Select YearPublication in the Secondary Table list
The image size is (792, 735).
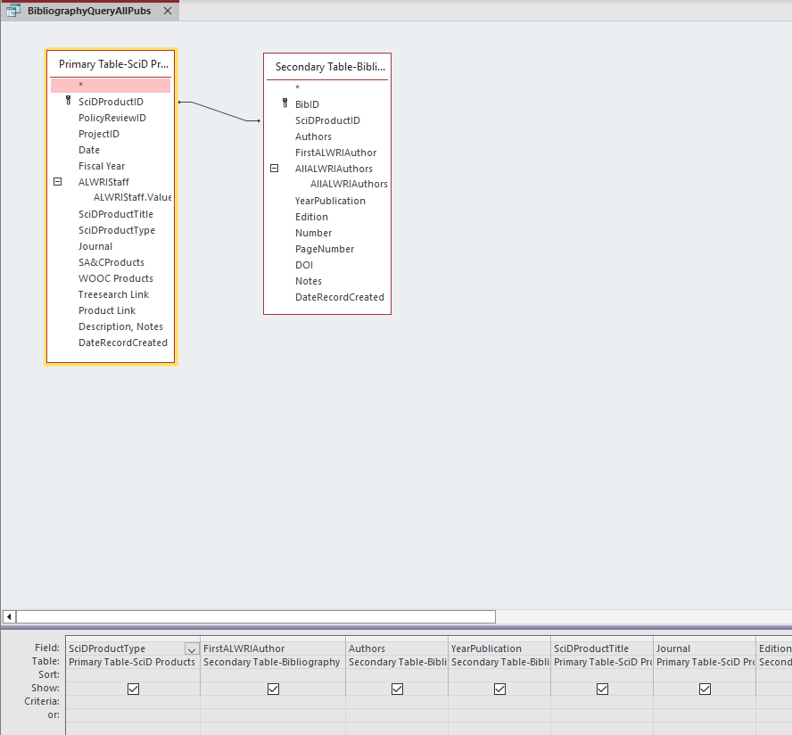[x=330, y=201]
